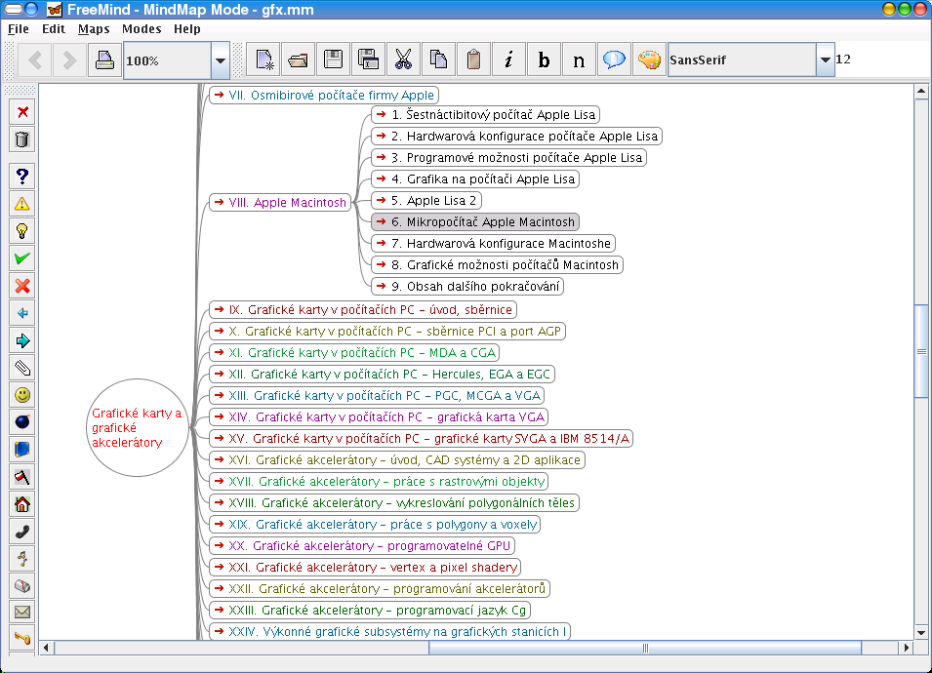Open an existing map file
This screenshot has height=673, width=932.
pos(299,60)
